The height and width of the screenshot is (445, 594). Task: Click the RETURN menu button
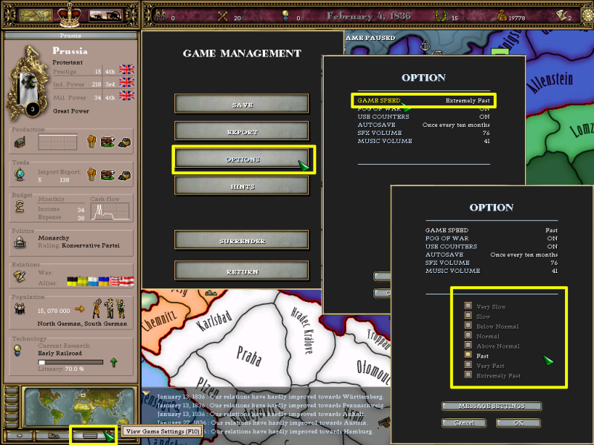242,271
